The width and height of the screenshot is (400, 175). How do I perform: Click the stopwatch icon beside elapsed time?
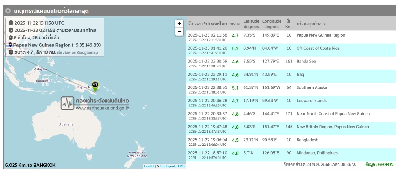(x=11, y=38)
